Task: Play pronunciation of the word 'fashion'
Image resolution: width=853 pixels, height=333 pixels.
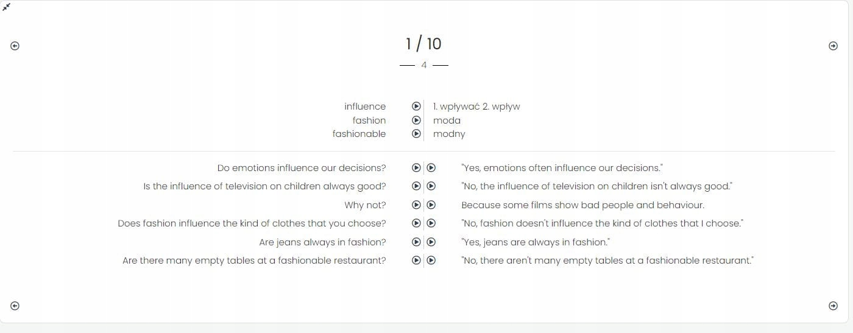Action: pyautogui.click(x=417, y=120)
